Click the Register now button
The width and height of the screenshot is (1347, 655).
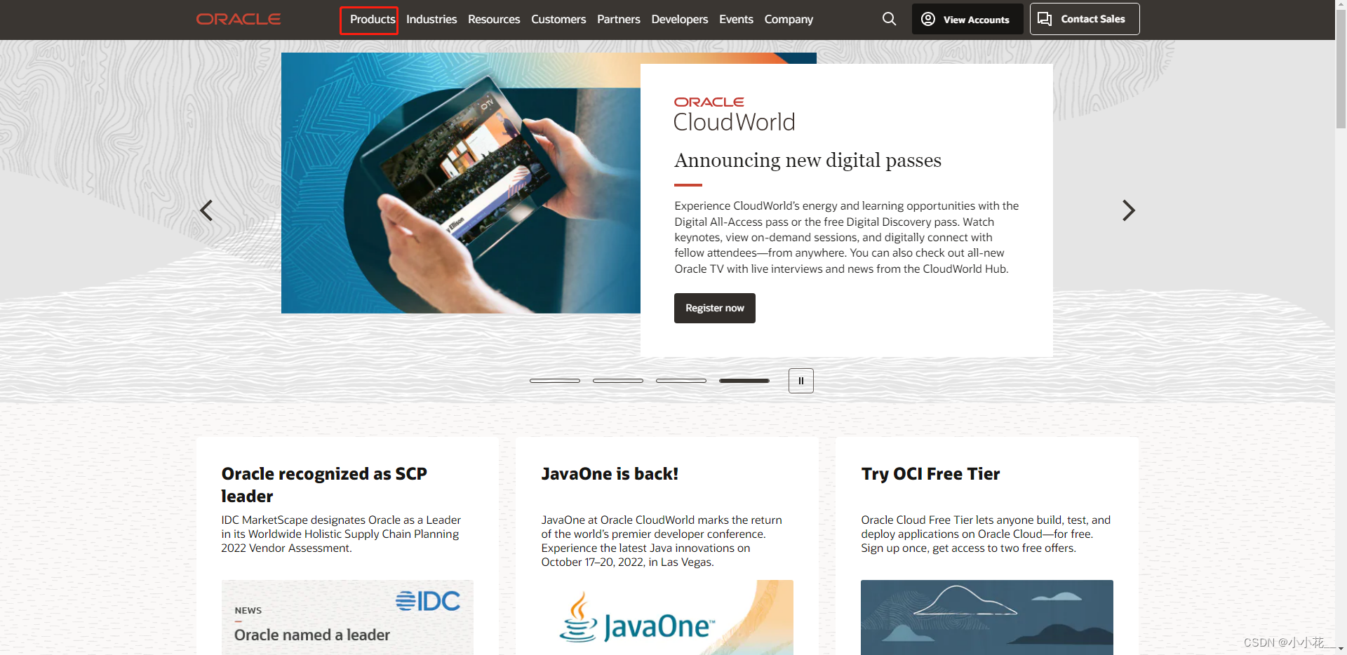(715, 308)
